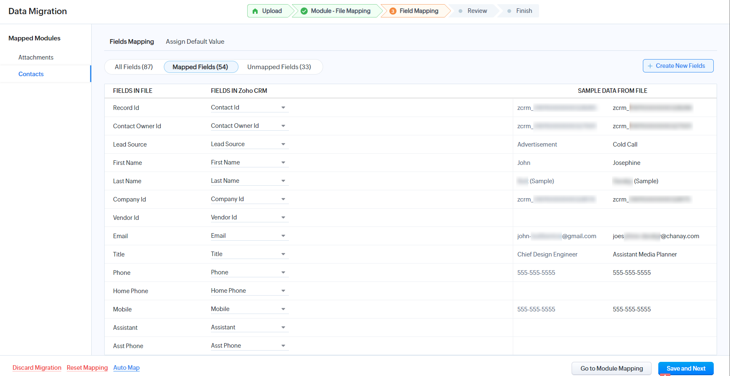Click the Discard Migration link
Viewport: 730px width, 376px height.
pos(37,368)
